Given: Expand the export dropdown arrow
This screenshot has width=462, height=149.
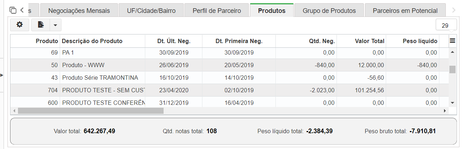Looking at the screenshot, I should point(55,25).
